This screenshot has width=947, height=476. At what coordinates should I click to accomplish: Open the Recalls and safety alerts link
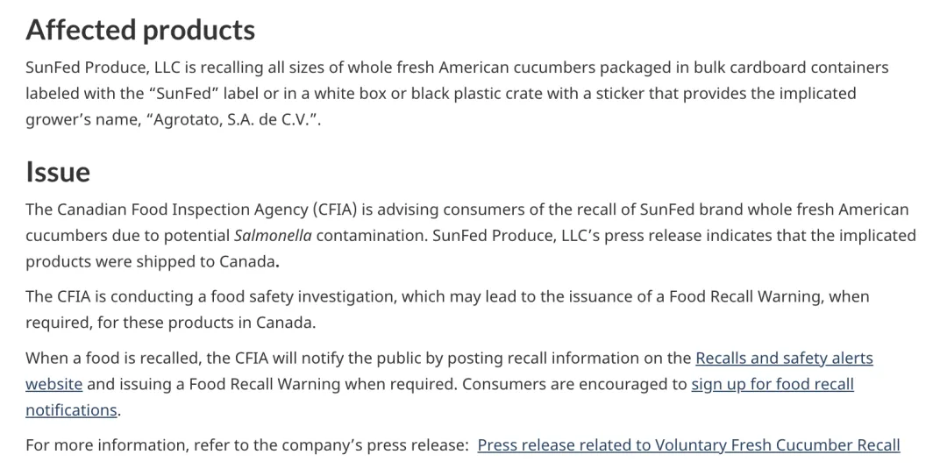coord(784,359)
